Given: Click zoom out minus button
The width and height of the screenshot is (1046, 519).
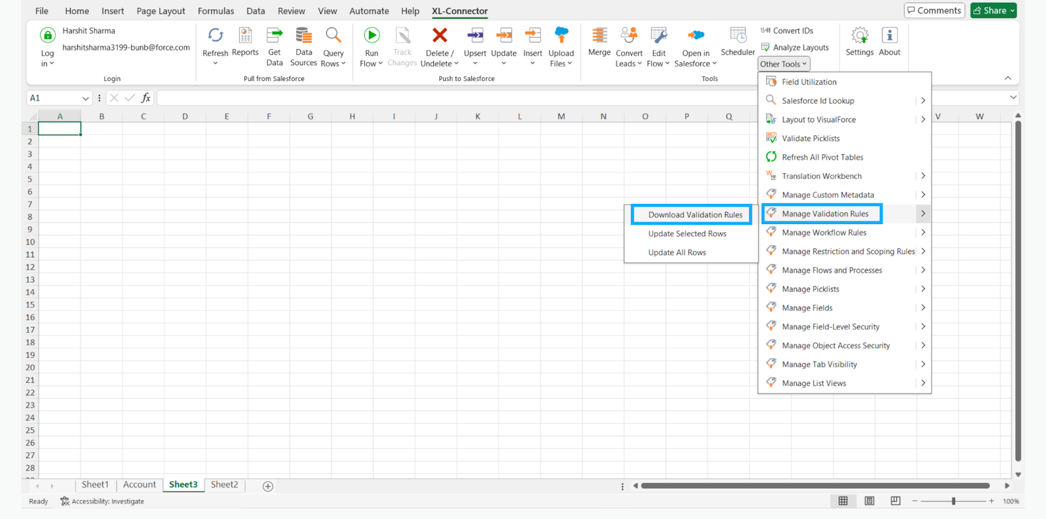Looking at the screenshot, I should point(915,501).
